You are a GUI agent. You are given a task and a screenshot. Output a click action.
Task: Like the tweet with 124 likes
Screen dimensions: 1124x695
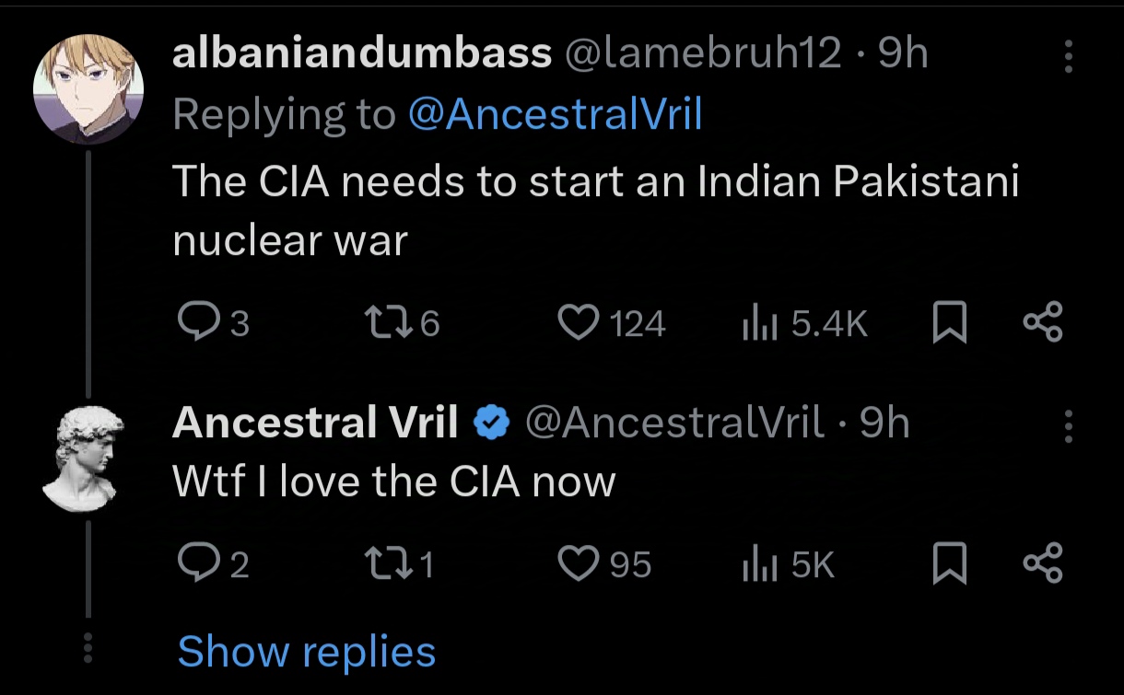click(580, 323)
